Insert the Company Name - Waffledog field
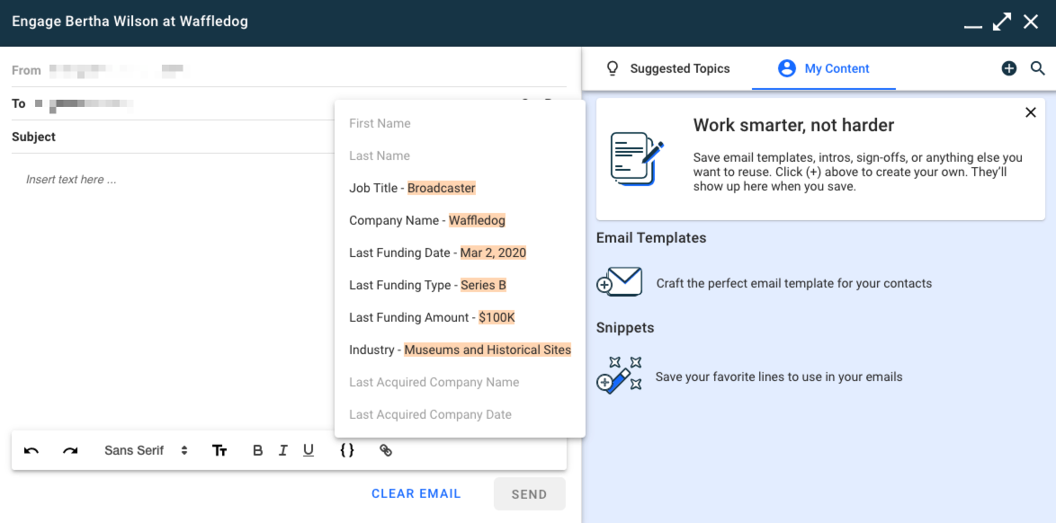1056x523 pixels. tap(427, 220)
